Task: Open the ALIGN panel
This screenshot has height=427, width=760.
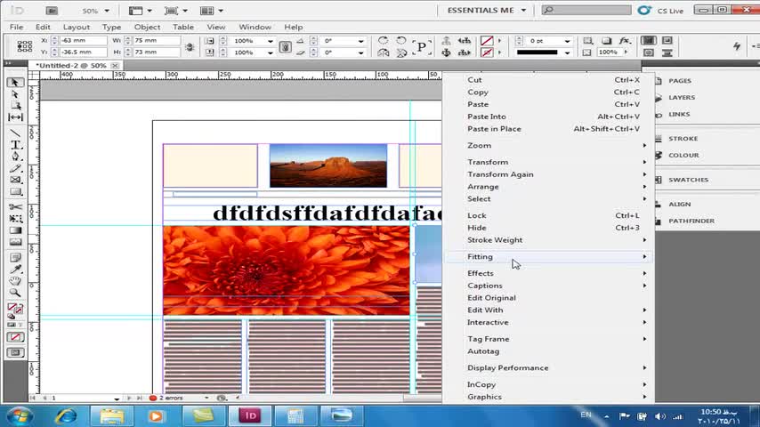Action: [680, 204]
